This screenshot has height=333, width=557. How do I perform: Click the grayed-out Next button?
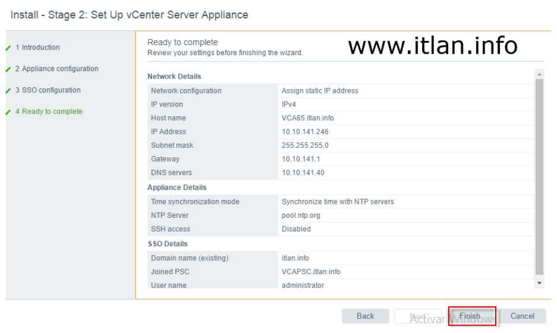[x=418, y=316]
